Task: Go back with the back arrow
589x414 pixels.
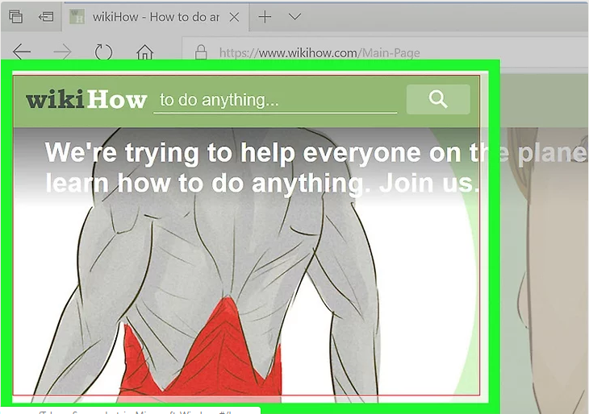Action: (22, 52)
